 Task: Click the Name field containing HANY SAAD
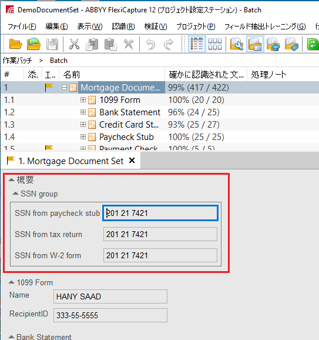[x=110, y=296]
